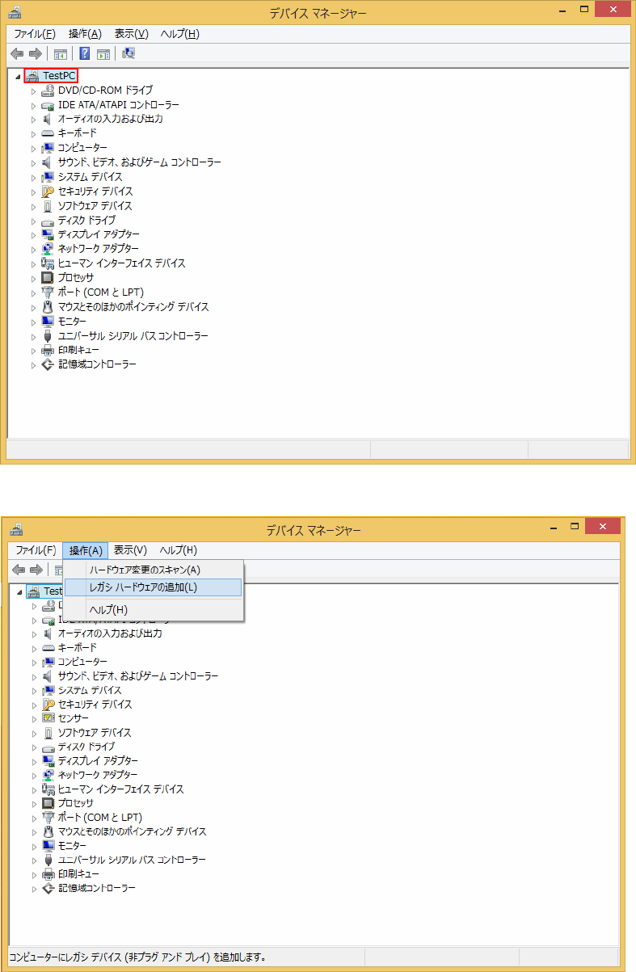
Task: Expand キーボード node in lower window
Action: (x=34, y=648)
